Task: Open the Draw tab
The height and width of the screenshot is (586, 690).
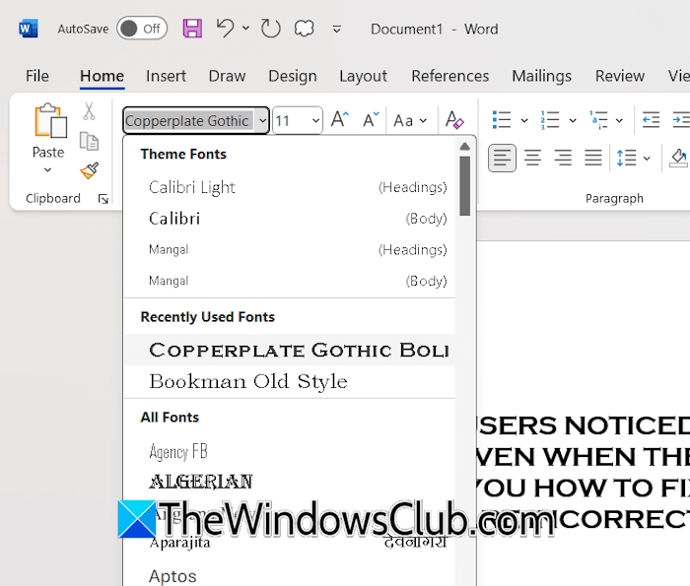Action: click(227, 76)
